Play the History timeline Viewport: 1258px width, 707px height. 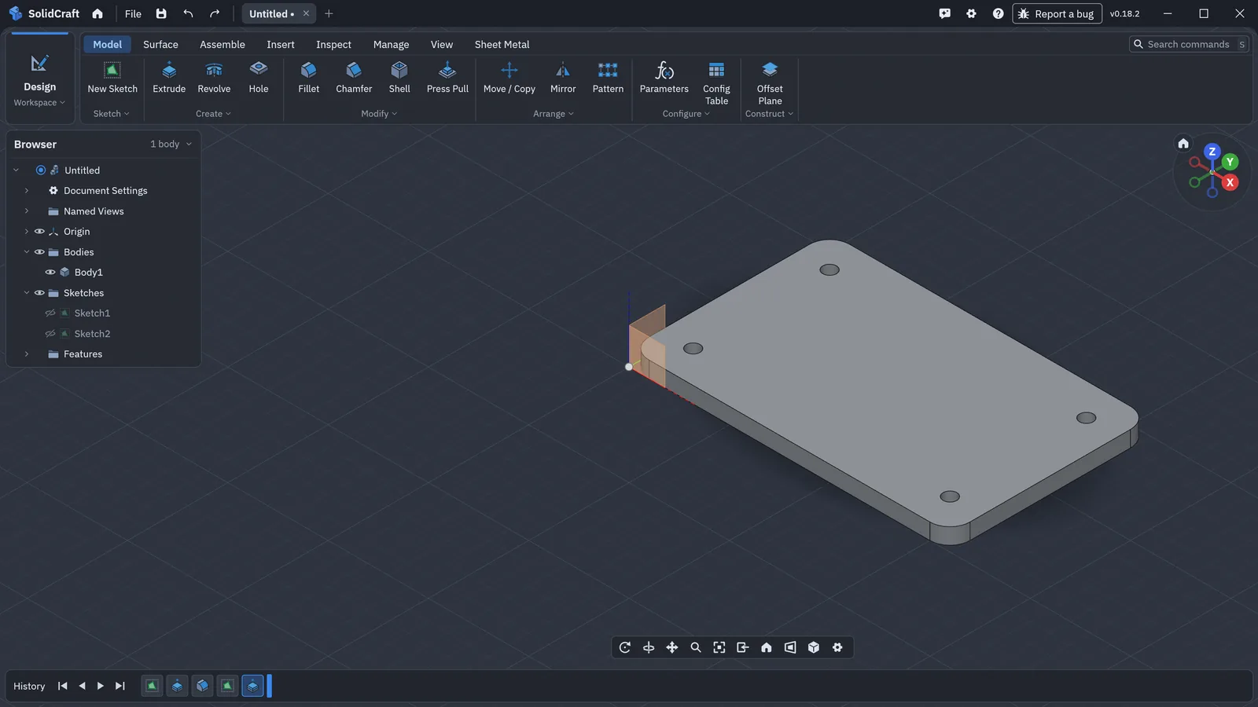[101, 686]
